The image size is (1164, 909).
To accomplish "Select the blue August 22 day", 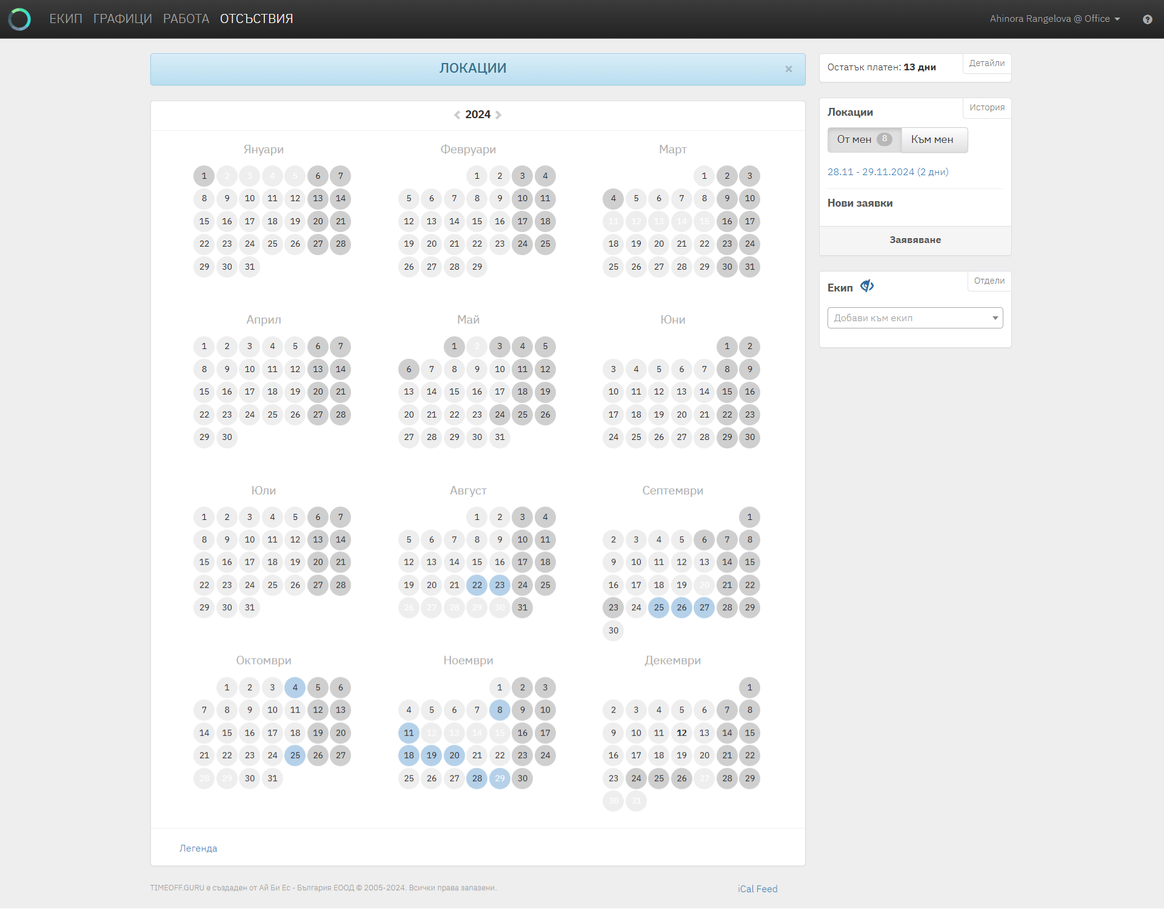I will (x=477, y=585).
